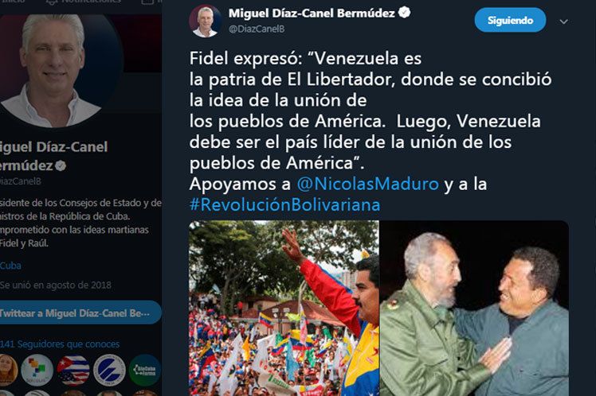Open the @DiazCanelB handle in tweet header
The image size is (596, 396).
point(257,29)
